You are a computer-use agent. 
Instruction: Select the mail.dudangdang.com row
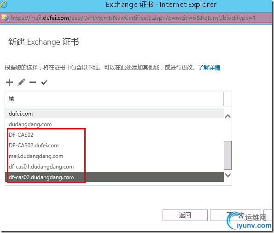[x=114, y=156]
